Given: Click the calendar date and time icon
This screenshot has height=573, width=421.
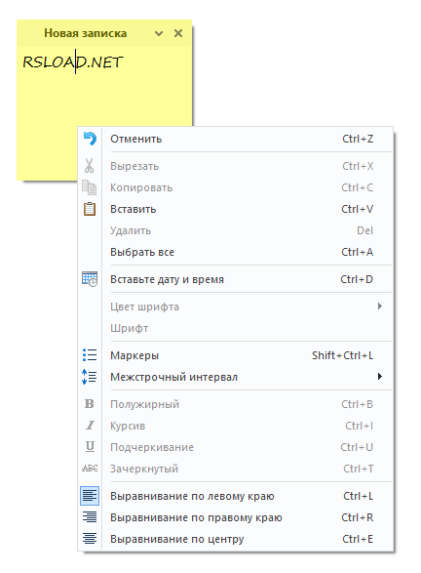Looking at the screenshot, I should (90, 279).
